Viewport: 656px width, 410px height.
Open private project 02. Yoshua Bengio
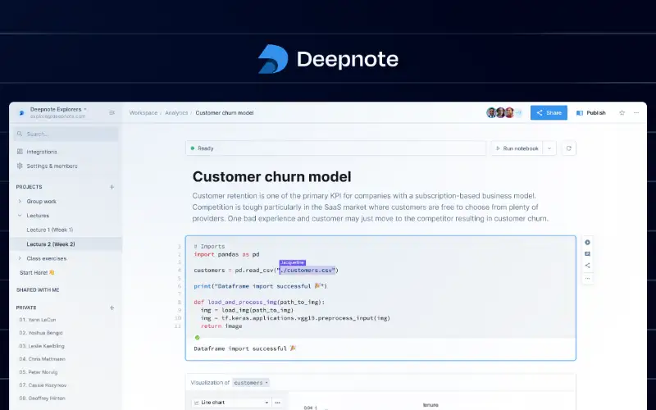(x=40, y=333)
